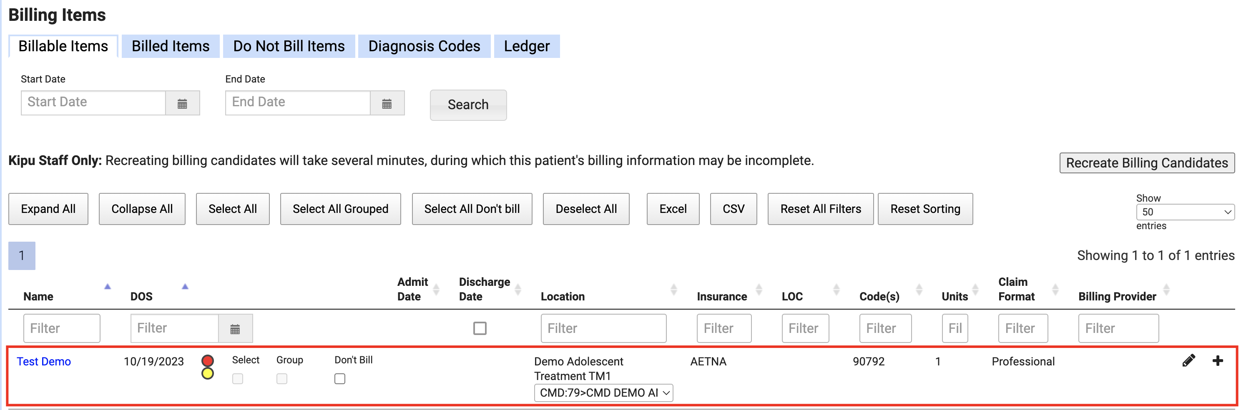1241x410 pixels.
Task: Open the Show entries dropdown
Action: 1185,212
